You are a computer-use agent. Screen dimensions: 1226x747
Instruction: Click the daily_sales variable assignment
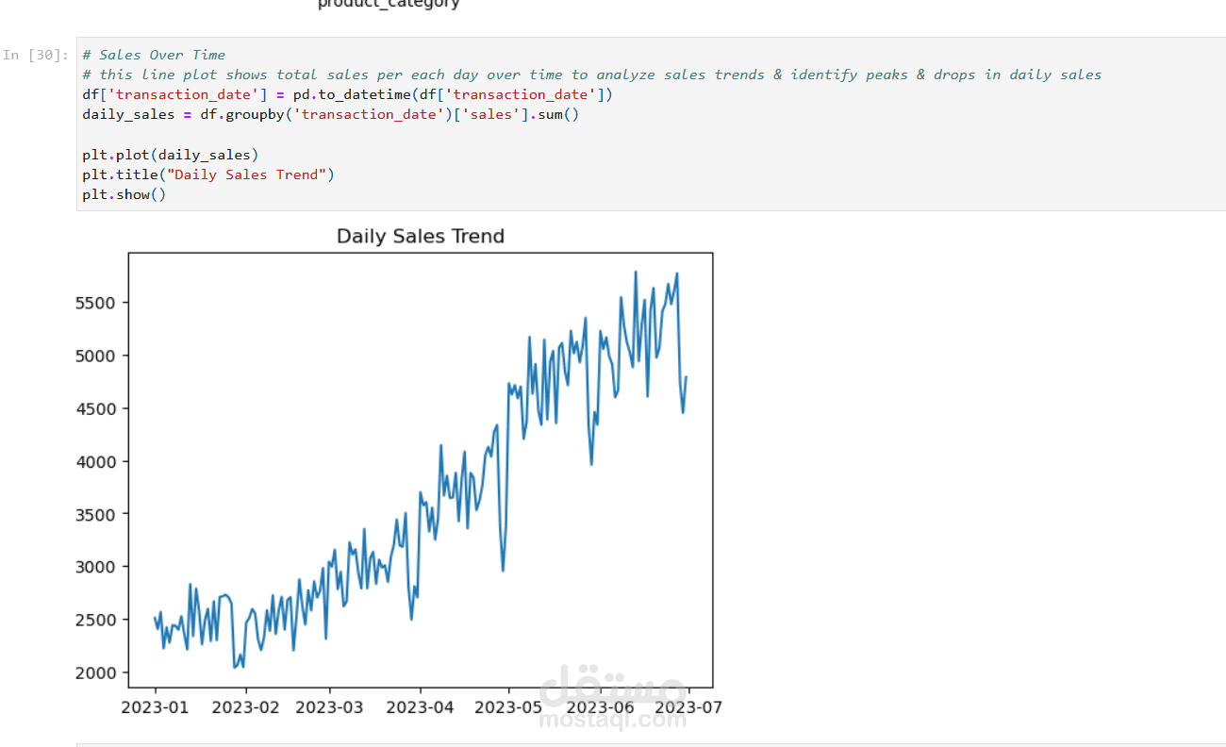[127, 113]
